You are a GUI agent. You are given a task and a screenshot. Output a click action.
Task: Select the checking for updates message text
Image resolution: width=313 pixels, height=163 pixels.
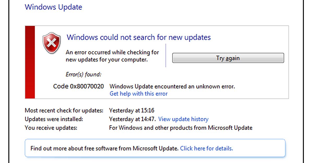point(112,56)
